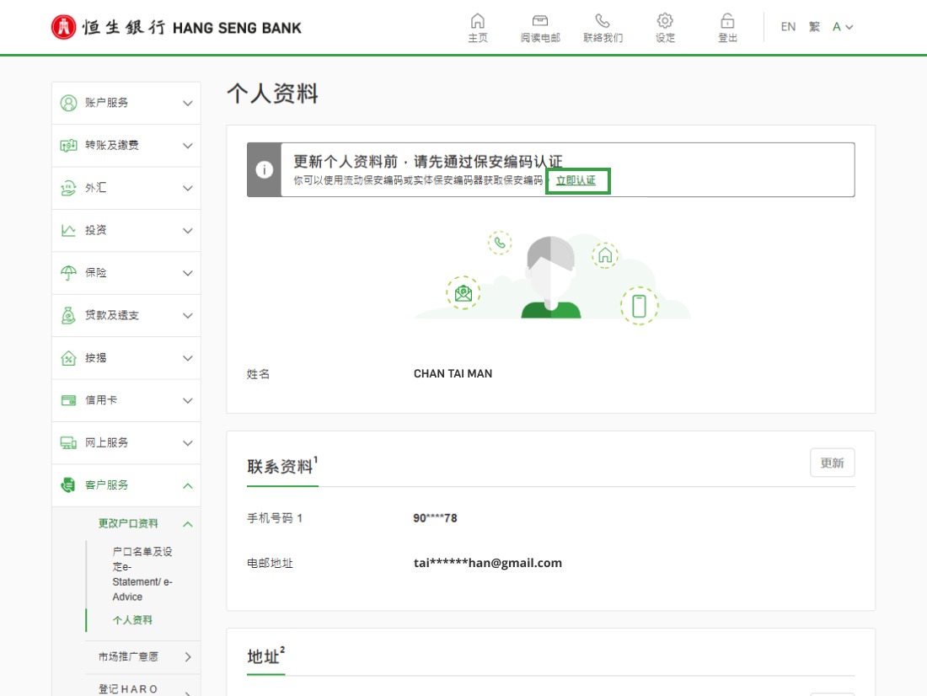Switch to Traditional Chinese 繁
Screen dimensions: 927x696
coord(814,27)
